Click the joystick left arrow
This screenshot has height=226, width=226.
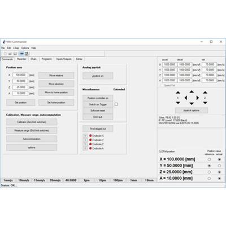(186, 98)
